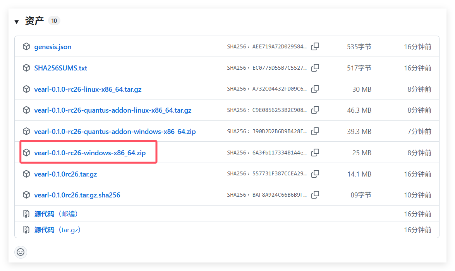Click the 535字节 file size
This screenshot has width=455, height=271.
pyautogui.click(x=359, y=47)
